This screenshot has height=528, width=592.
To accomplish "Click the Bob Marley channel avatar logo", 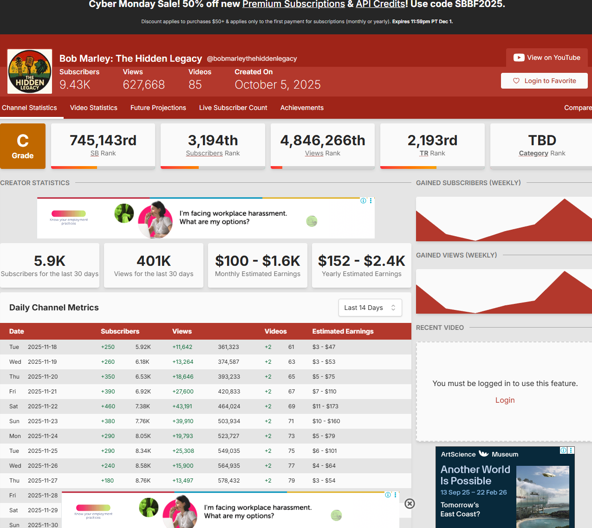I will tap(30, 71).
